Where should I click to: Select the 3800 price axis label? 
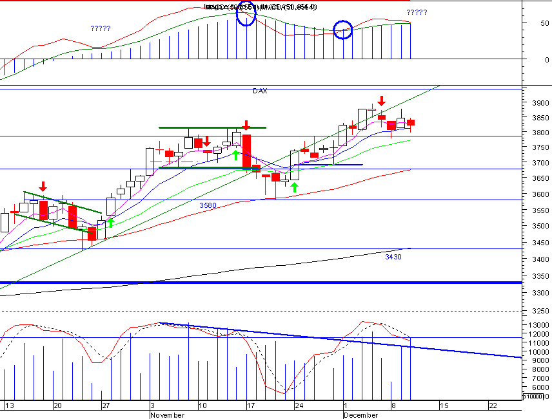pos(540,133)
